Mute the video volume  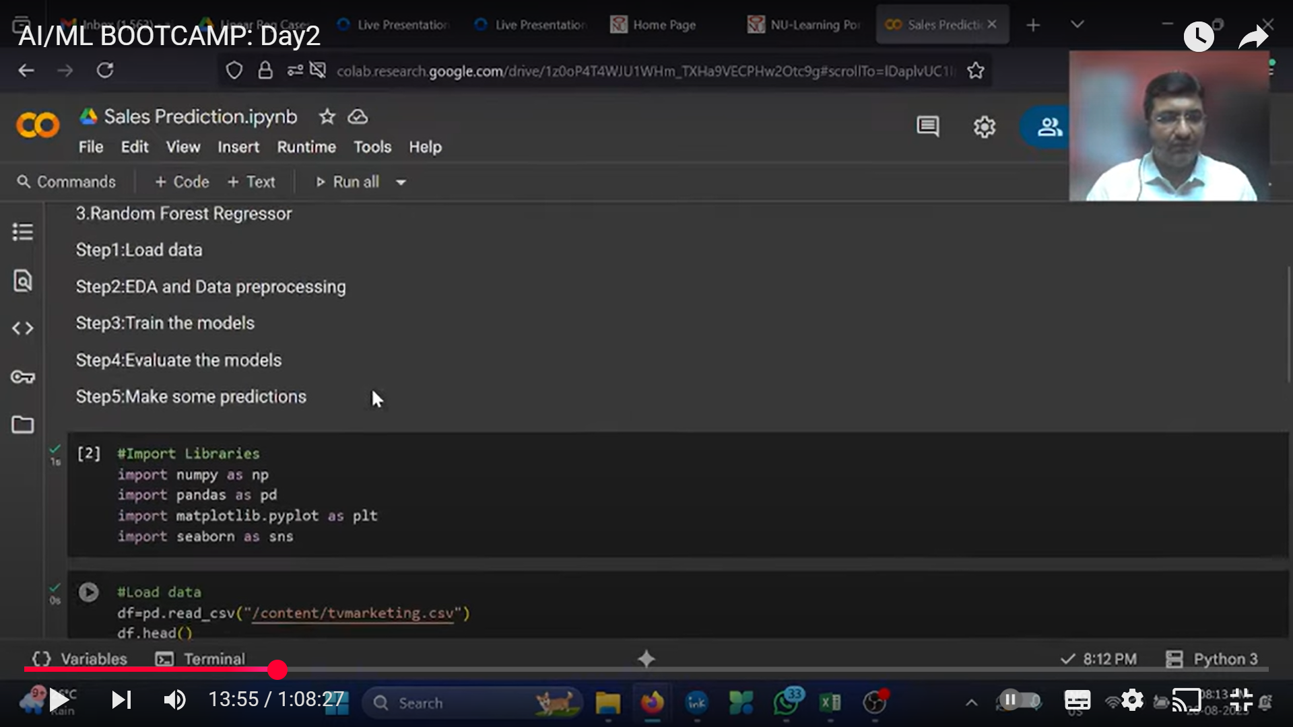(174, 700)
